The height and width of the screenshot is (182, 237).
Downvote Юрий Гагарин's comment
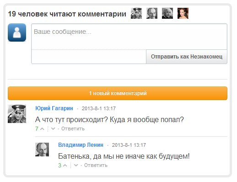[x=53, y=129]
